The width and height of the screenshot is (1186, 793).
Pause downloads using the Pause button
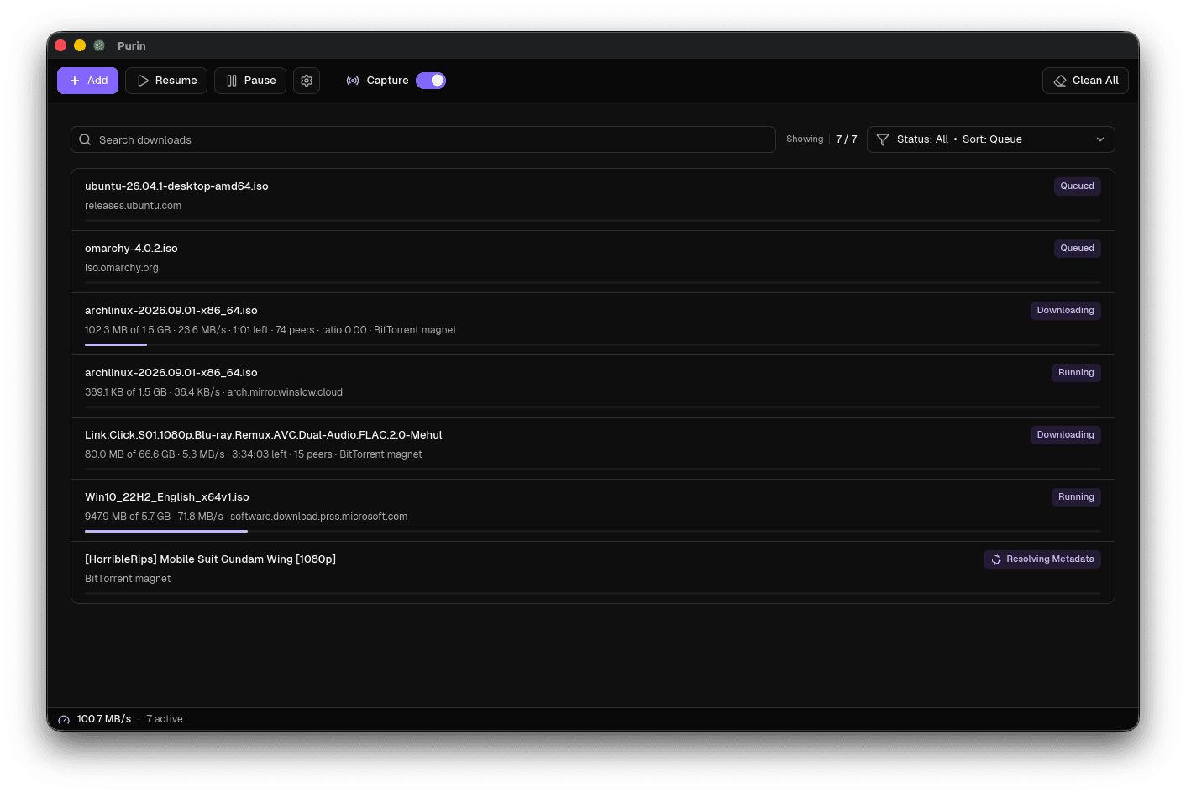pos(250,81)
